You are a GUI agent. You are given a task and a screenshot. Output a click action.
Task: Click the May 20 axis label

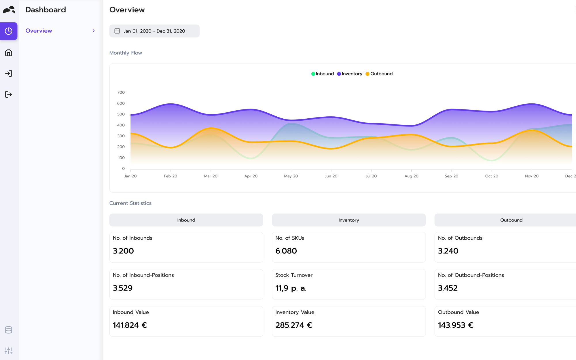click(291, 176)
